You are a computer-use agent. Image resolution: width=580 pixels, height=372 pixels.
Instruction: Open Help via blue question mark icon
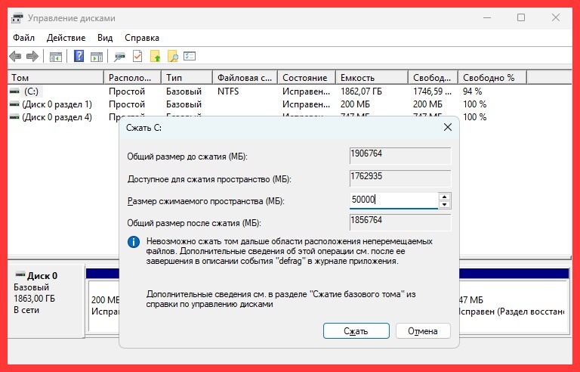pos(79,57)
